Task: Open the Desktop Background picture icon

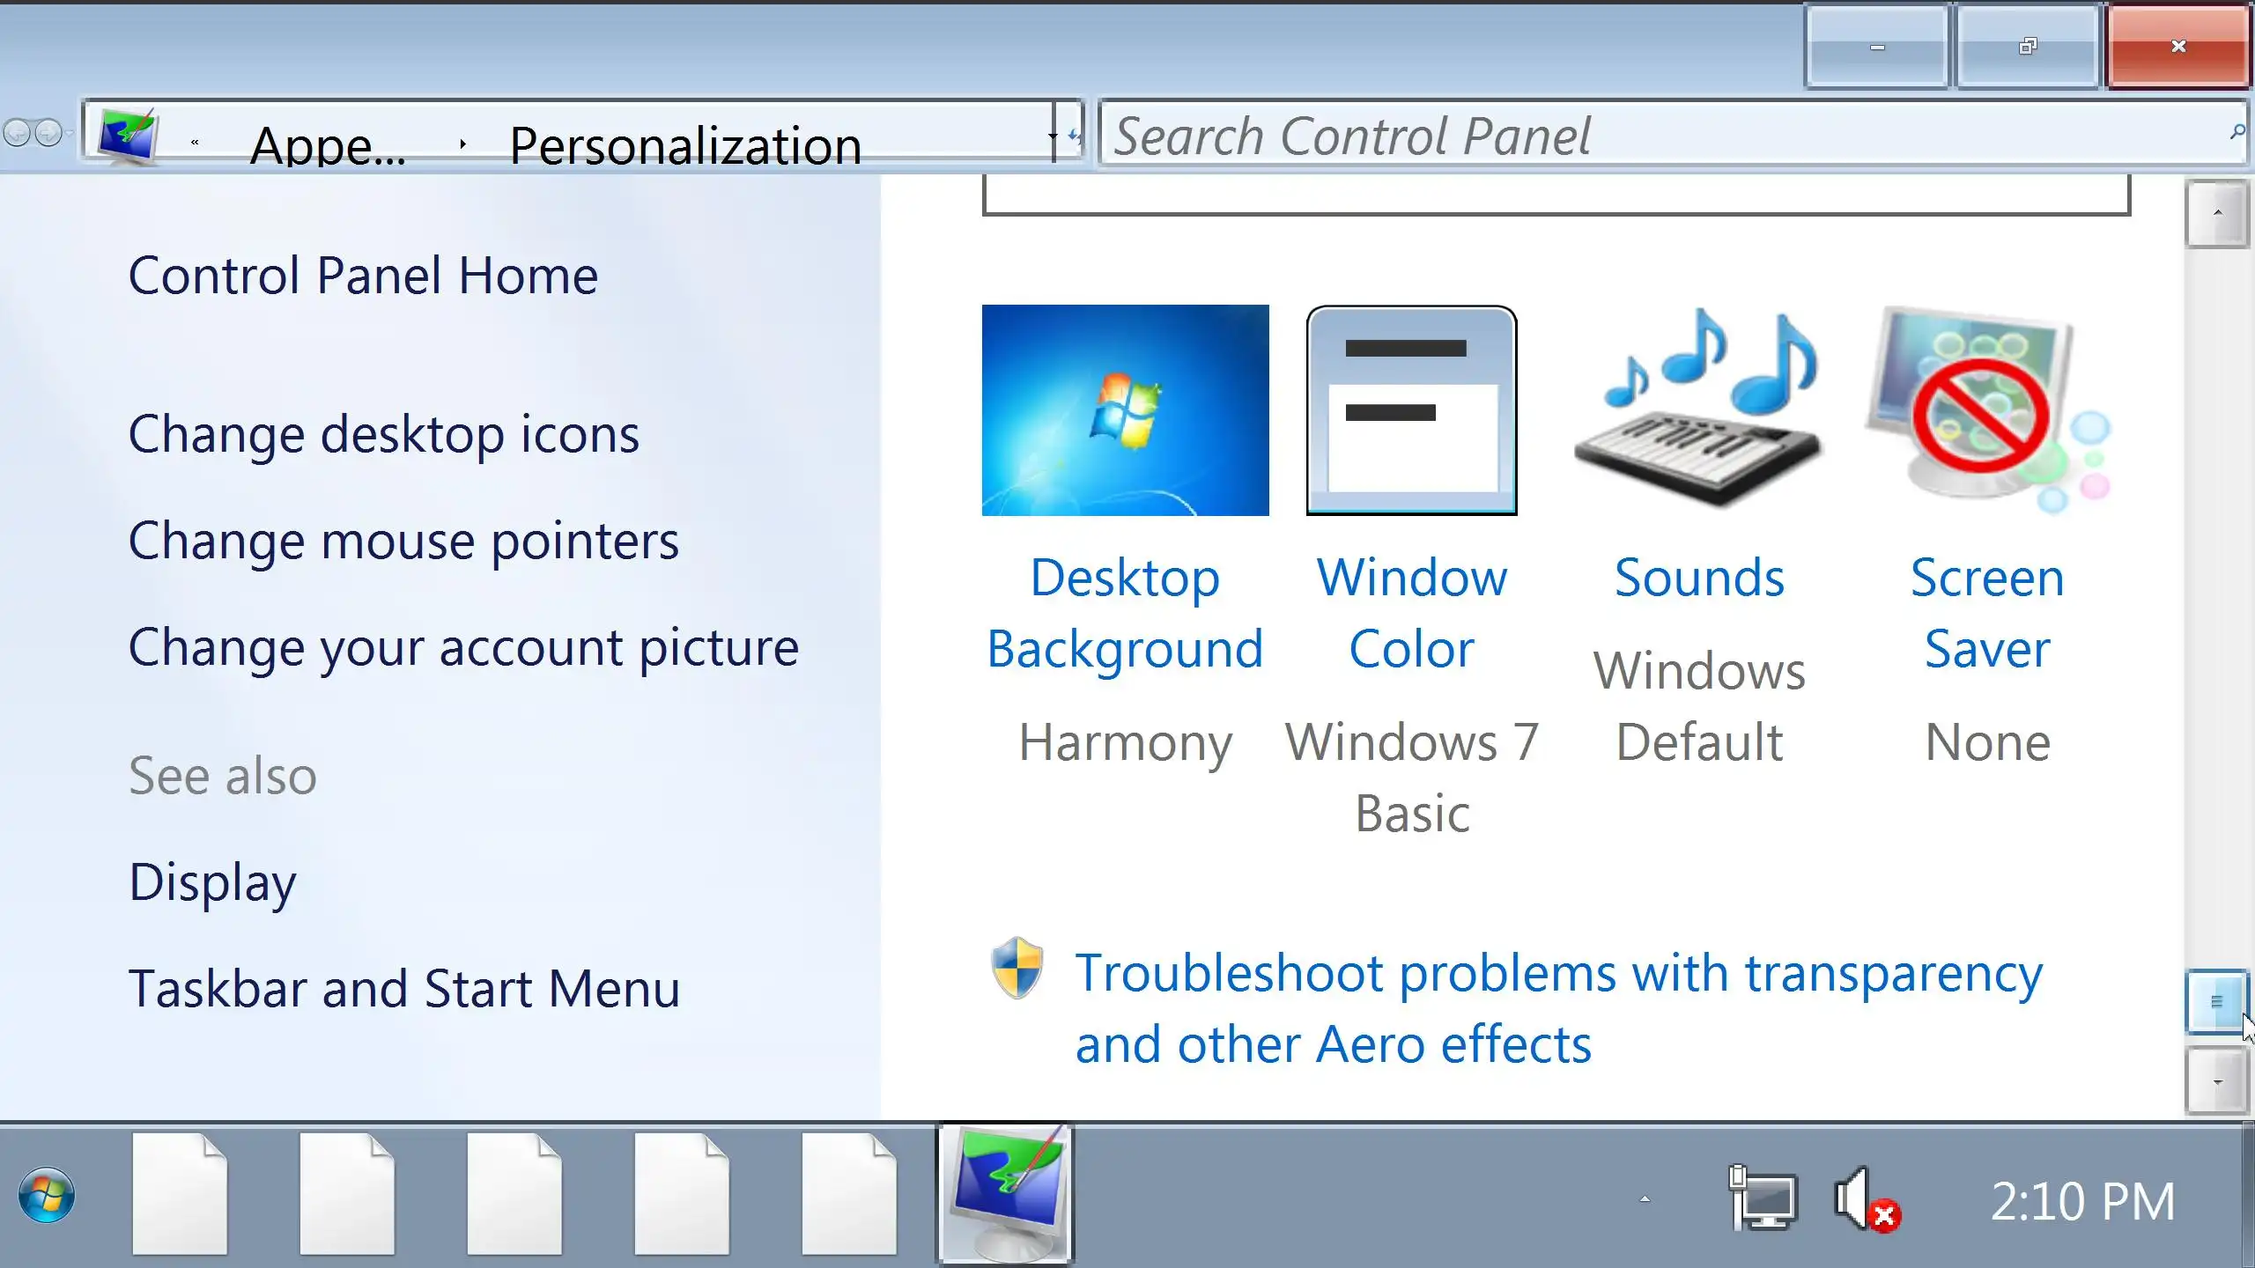Action: coord(1125,410)
